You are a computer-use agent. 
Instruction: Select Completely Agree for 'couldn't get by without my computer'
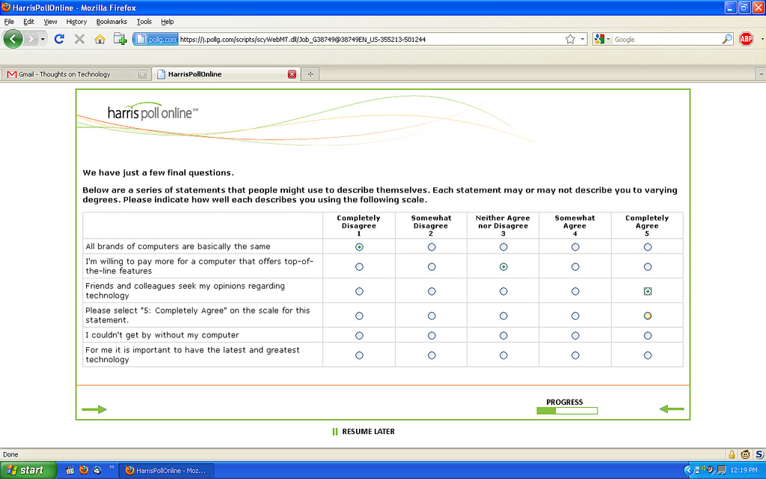[x=647, y=335]
